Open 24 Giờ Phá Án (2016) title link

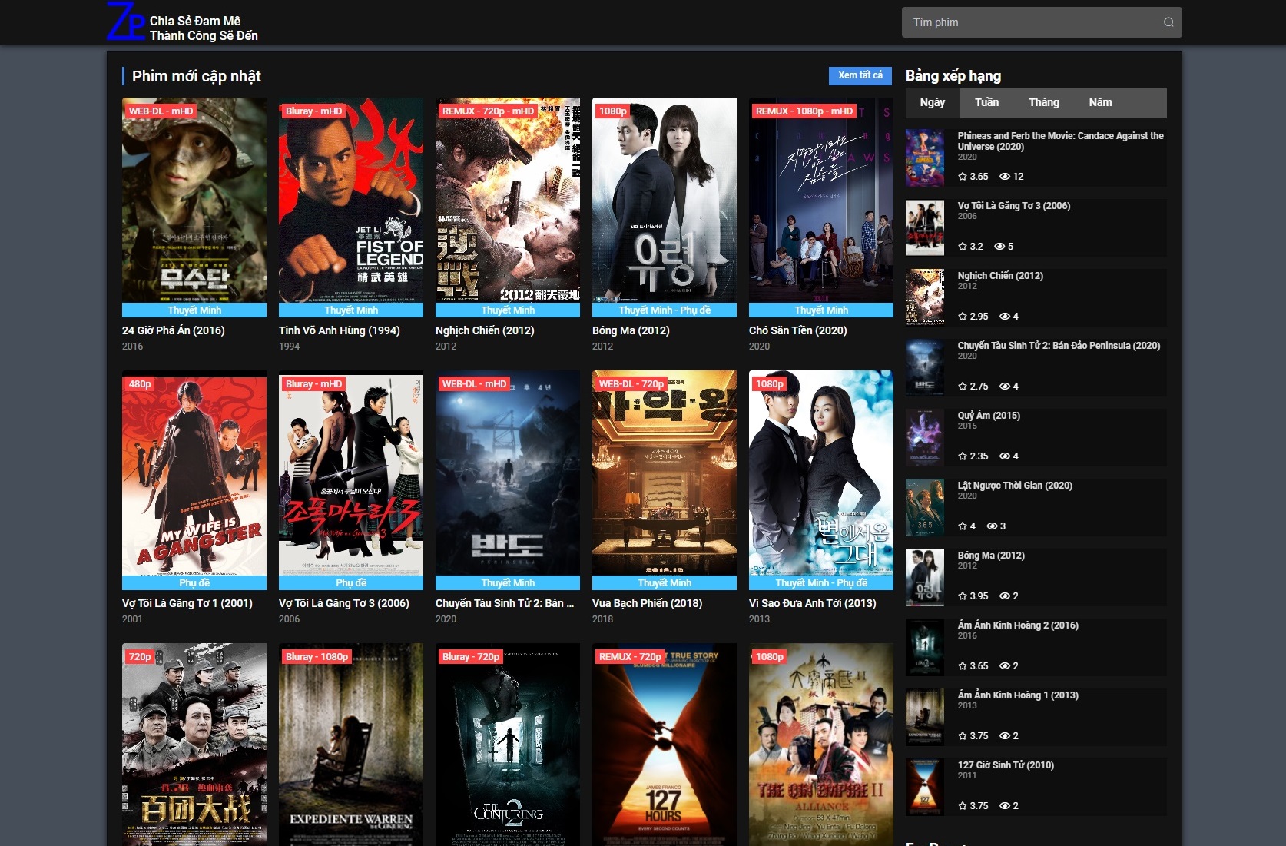[x=174, y=330]
